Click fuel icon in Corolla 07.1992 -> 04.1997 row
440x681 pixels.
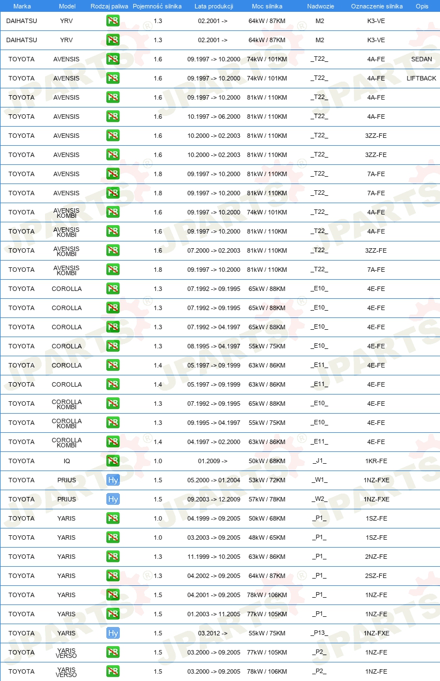pos(113,327)
